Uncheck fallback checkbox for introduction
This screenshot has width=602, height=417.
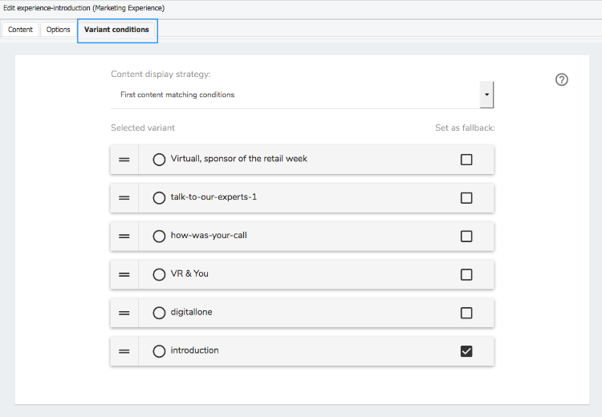pyautogui.click(x=466, y=351)
